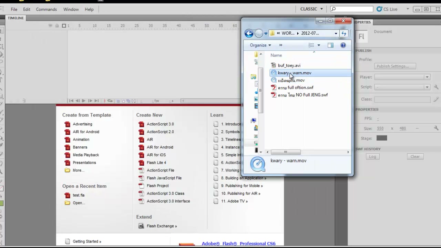Click the Back arrow in the file browser

tap(249, 33)
